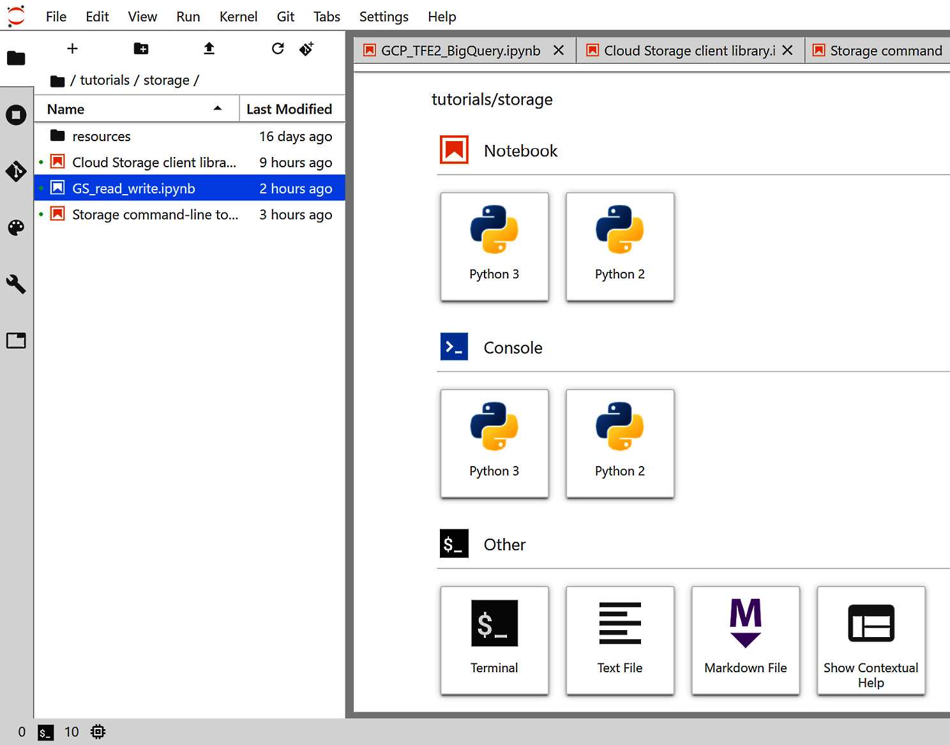This screenshot has height=745, width=950.
Task: Click the Notebook section icon
Action: tap(454, 150)
